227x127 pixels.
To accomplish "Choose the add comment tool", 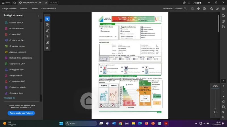I will pos(47,25).
